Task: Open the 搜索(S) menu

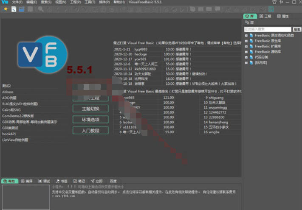Action: pos(46,2)
